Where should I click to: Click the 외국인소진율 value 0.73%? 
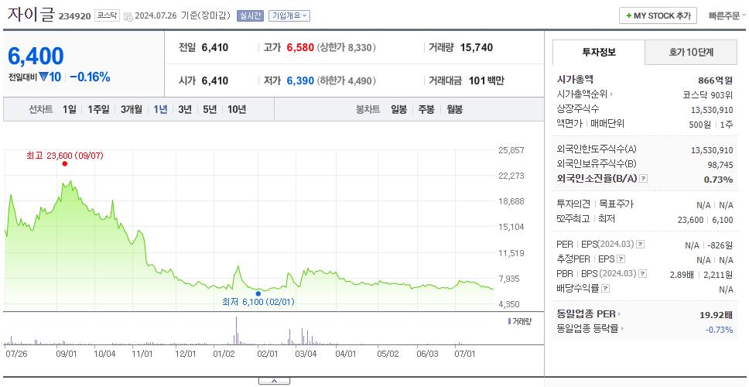pyautogui.click(x=718, y=180)
